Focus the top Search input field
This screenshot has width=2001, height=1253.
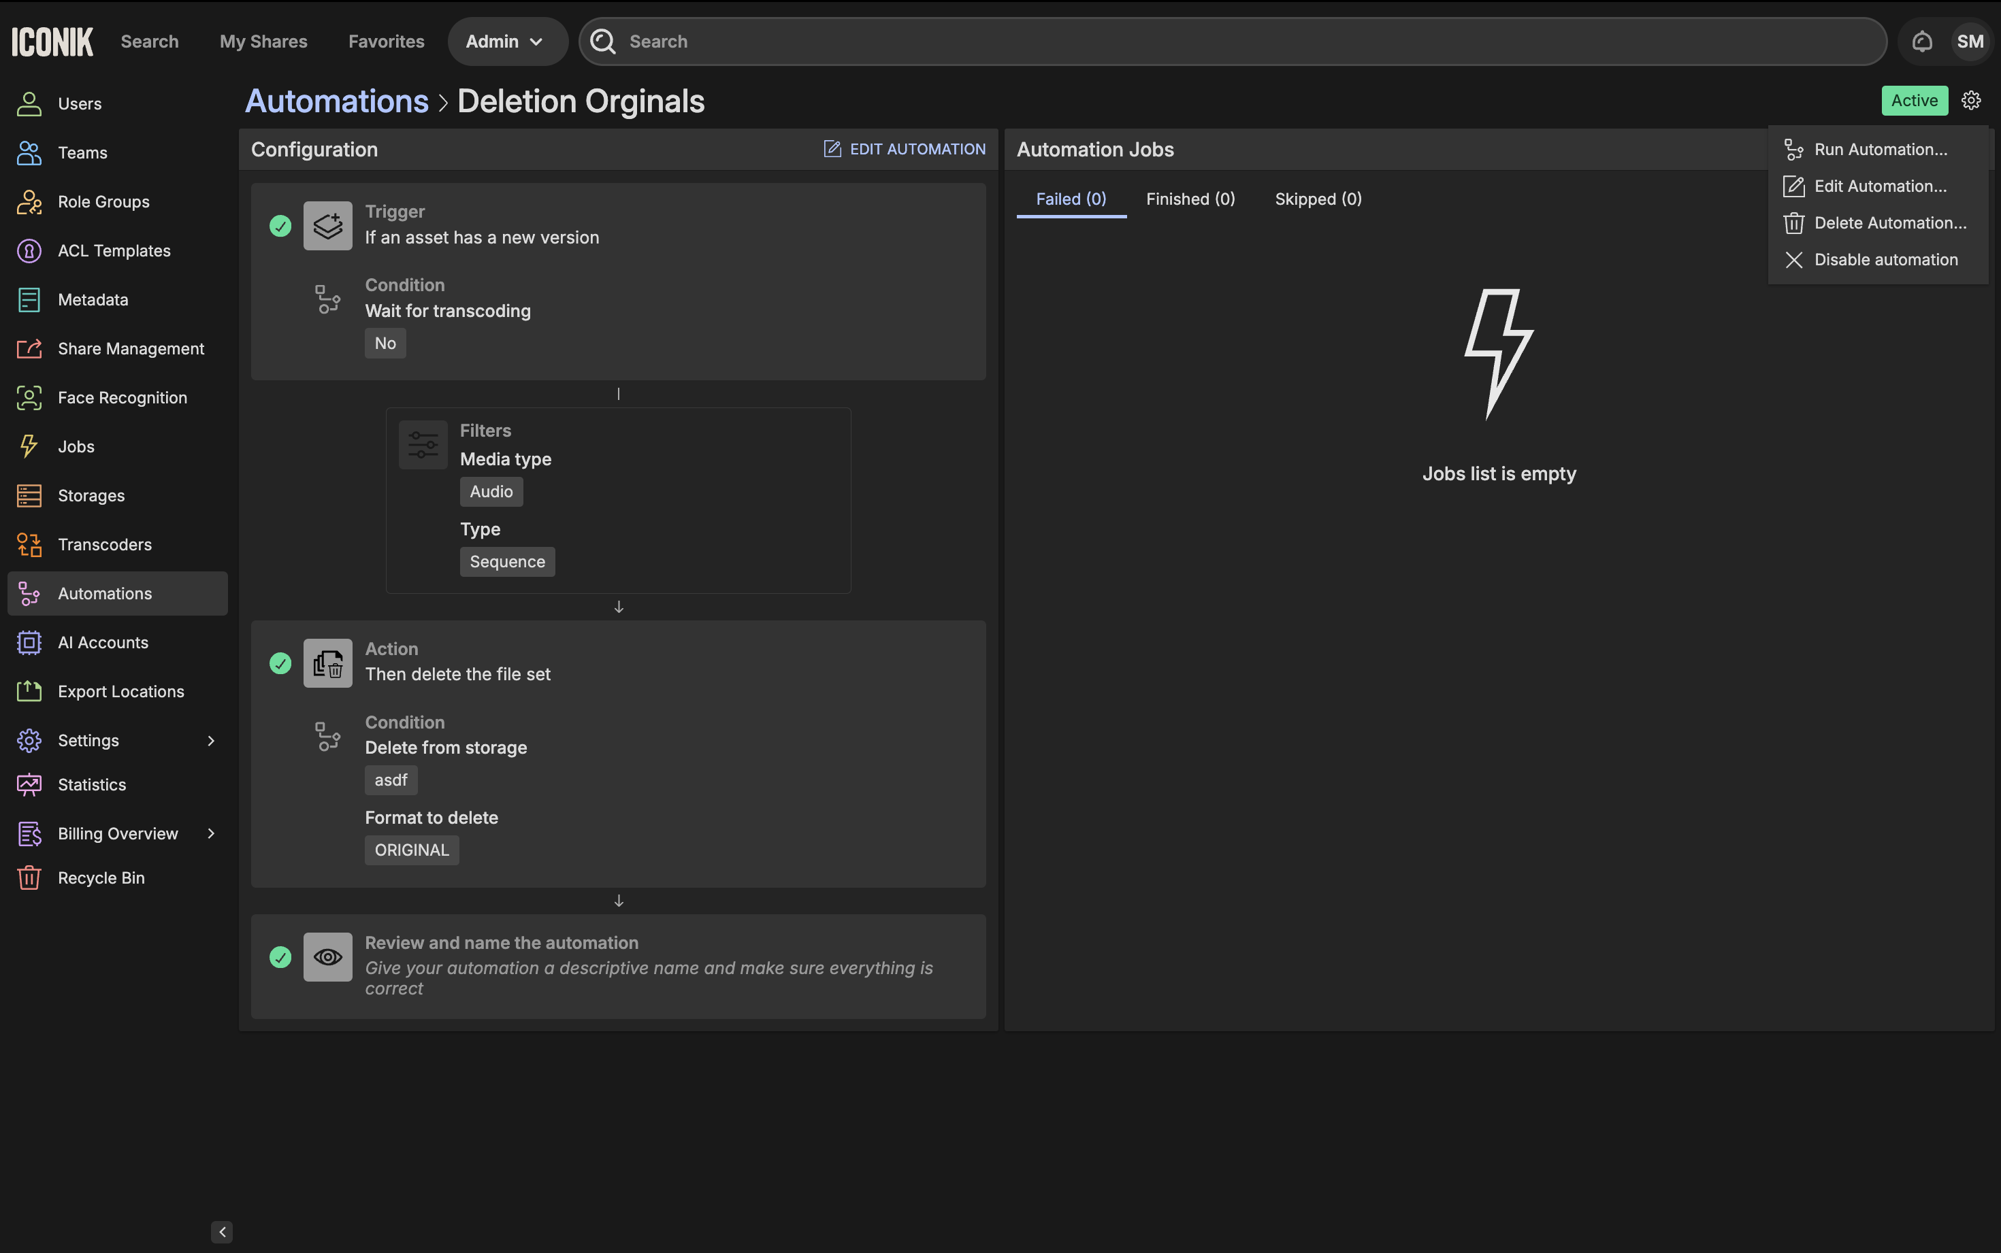pos(1243,41)
